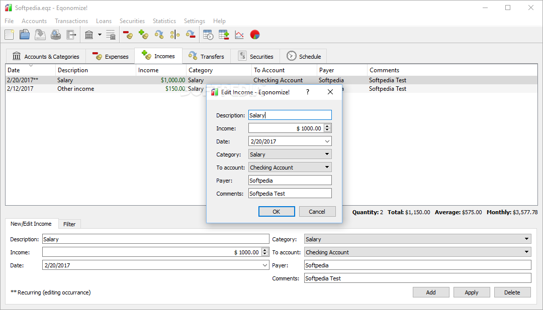Click the dialog's Payer field
This screenshot has width=543, height=310.
pyautogui.click(x=290, y=181)
